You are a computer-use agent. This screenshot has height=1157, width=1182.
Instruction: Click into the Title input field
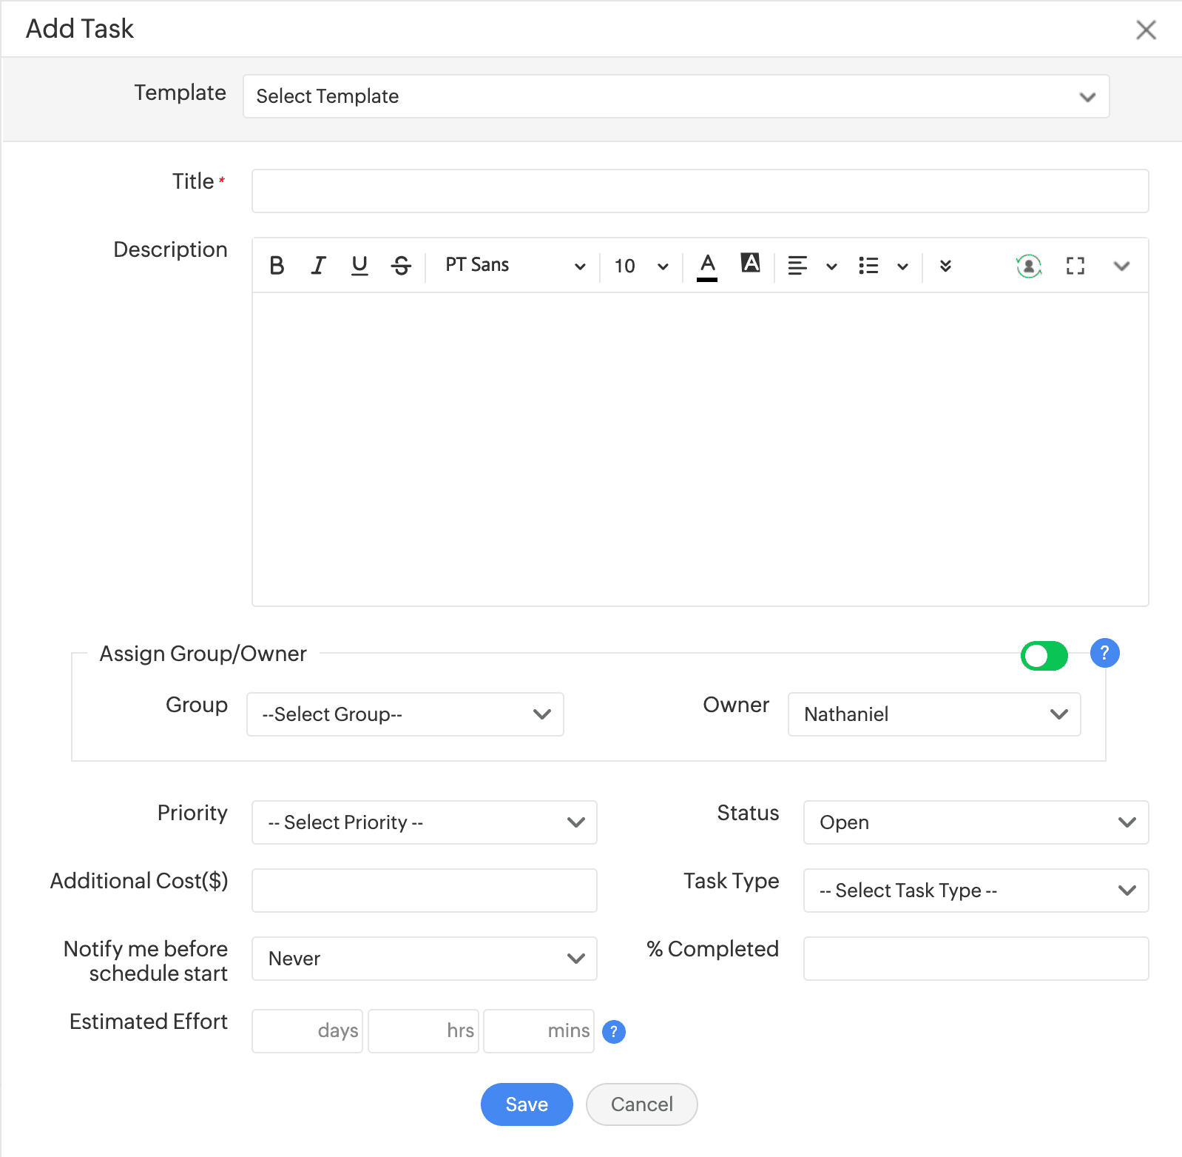[699, 191]
